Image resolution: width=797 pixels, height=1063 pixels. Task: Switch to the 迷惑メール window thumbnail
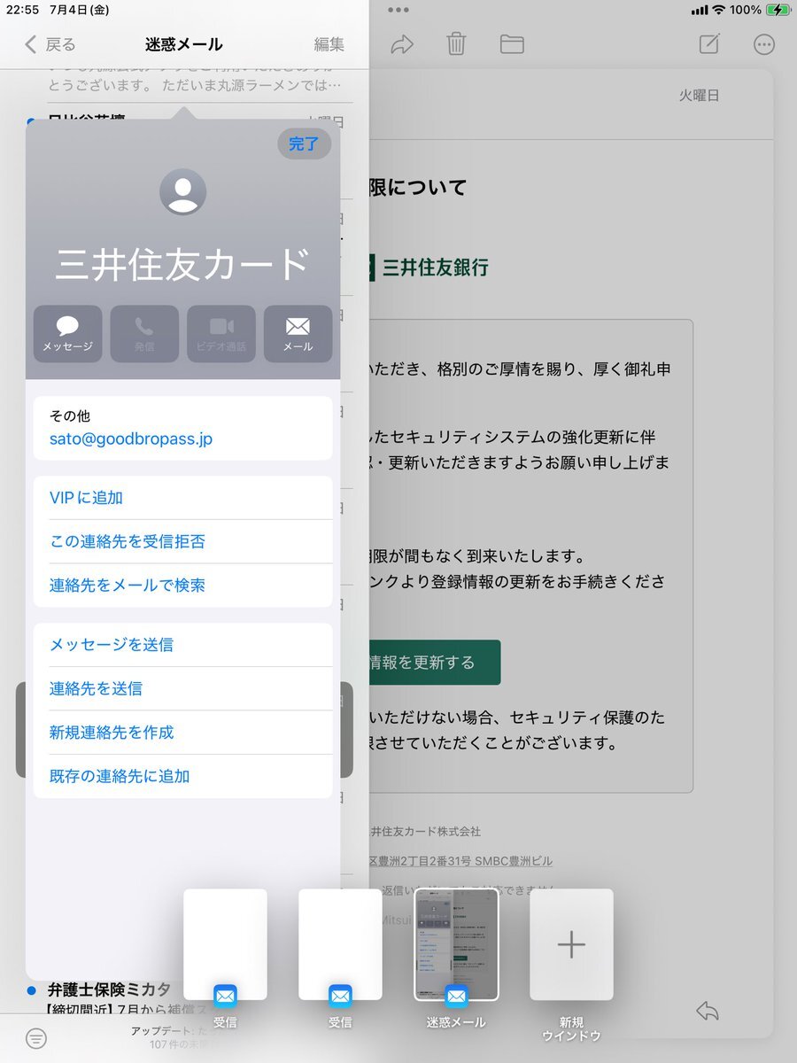[x=456, y=946]
